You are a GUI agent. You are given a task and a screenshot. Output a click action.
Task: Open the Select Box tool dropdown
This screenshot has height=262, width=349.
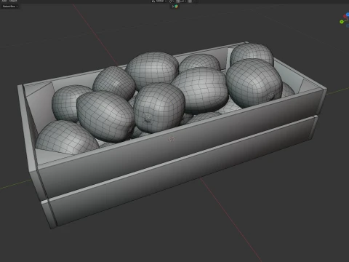coord(10,7)
